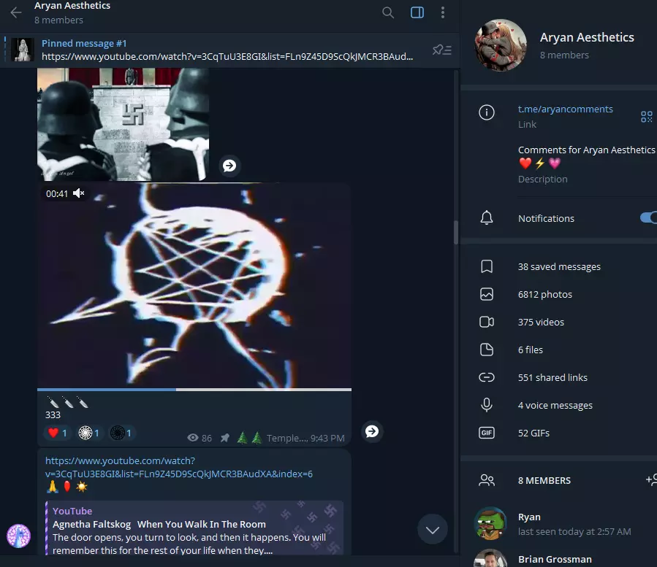Click the black sun wheel reaction

121,433
